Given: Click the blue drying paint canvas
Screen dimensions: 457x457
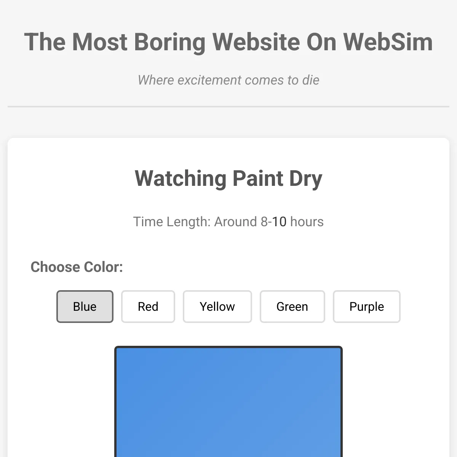Looking at the screenshot, I should coord(228,402).
